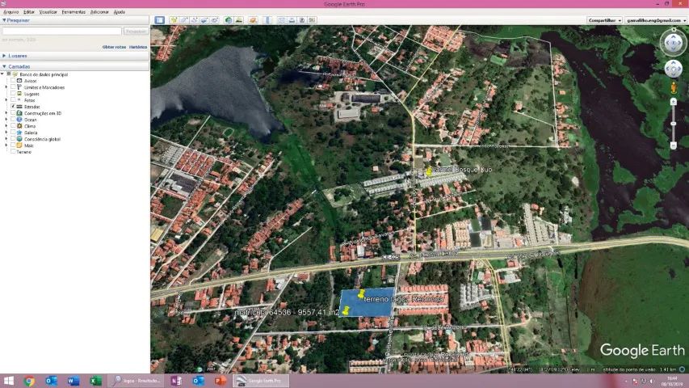
Task: Switch planets with the Saturn icon
Action: pyautogui.click(x=253, y=20)
